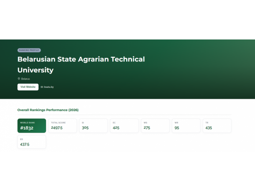255x191 pixels.
Task: Select the WS score card showing 275
Action: (155, 125)
